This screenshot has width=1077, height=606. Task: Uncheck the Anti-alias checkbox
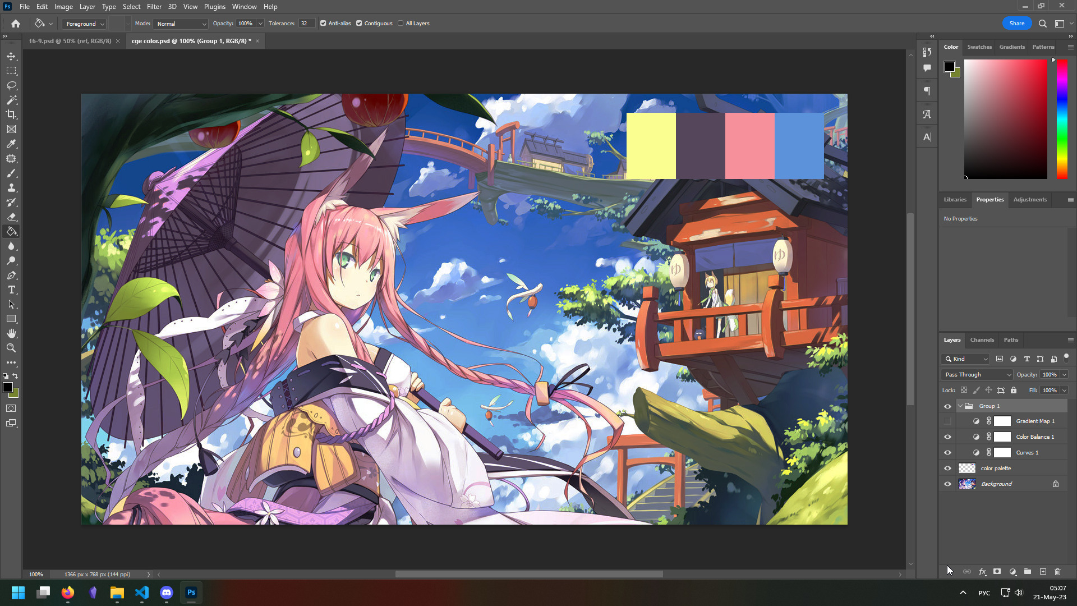323,24
